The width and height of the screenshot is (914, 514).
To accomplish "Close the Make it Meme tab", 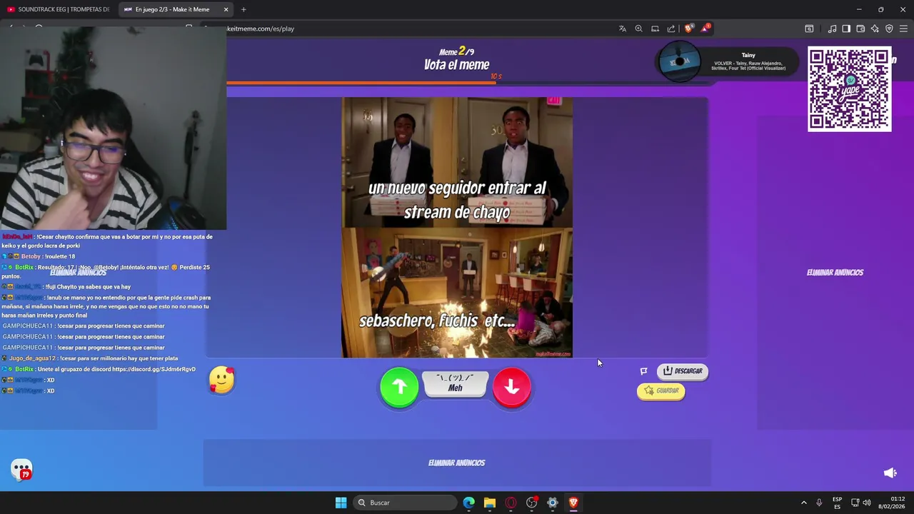I will tap(226, 9).
